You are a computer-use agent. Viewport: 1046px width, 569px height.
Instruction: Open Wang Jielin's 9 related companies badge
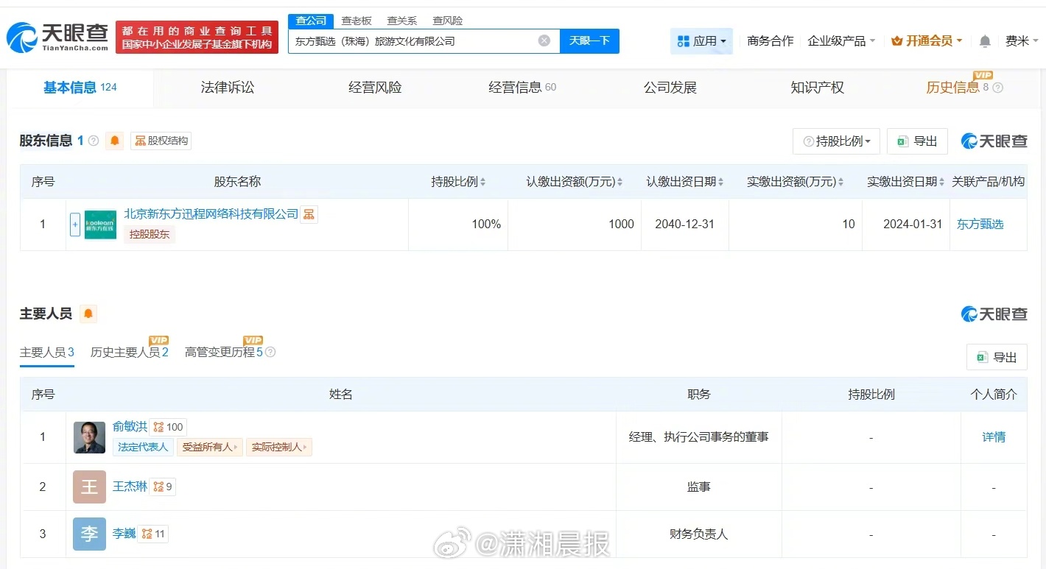click(x=162, y=487)
